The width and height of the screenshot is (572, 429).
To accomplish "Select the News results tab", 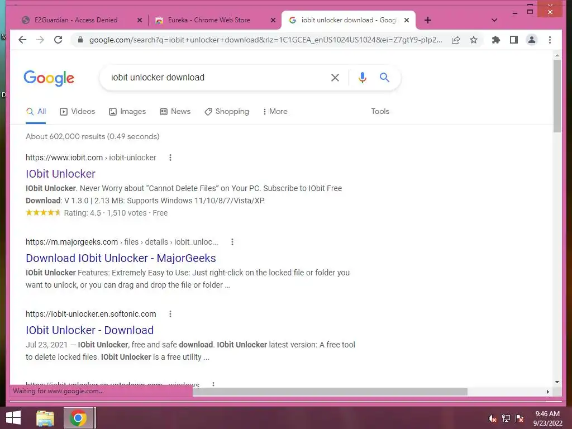I will (x=175, y=112).
